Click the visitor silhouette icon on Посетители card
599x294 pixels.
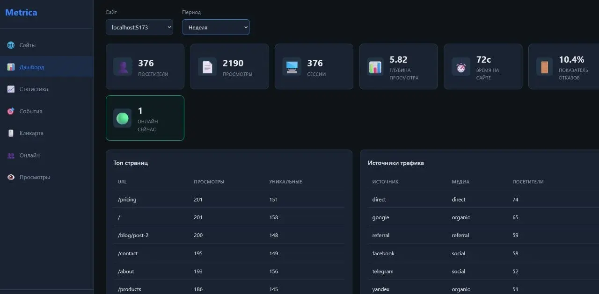point(123,67)
